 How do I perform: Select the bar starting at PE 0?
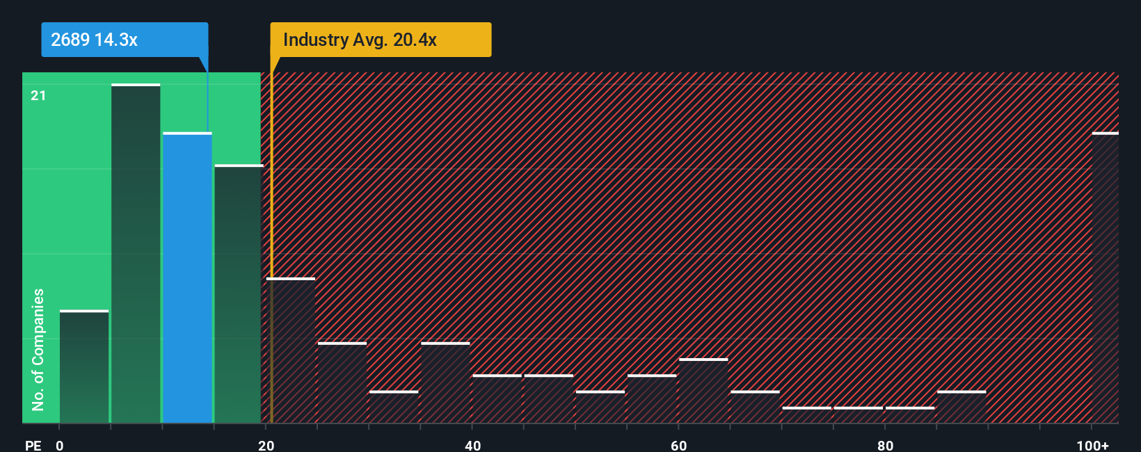[x=84, y=366]
